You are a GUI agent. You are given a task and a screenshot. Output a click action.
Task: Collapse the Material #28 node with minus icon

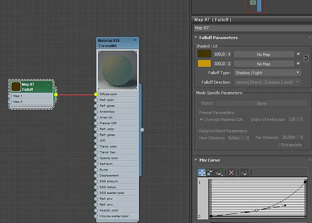point(135,40)
